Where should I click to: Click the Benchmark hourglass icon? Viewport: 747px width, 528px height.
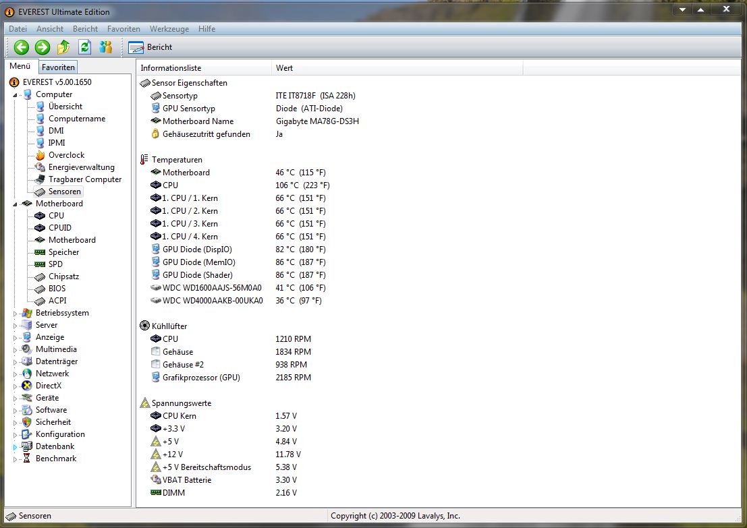point(27,459)
